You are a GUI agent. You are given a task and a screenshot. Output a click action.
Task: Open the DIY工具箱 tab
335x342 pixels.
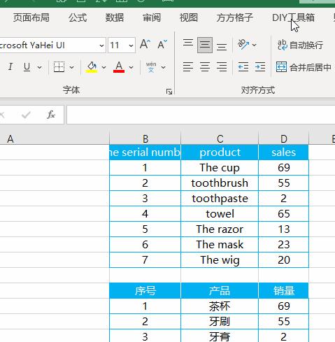click(x=293, y=17)
